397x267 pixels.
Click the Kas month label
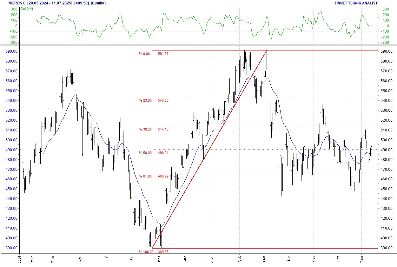click(160, 258)
